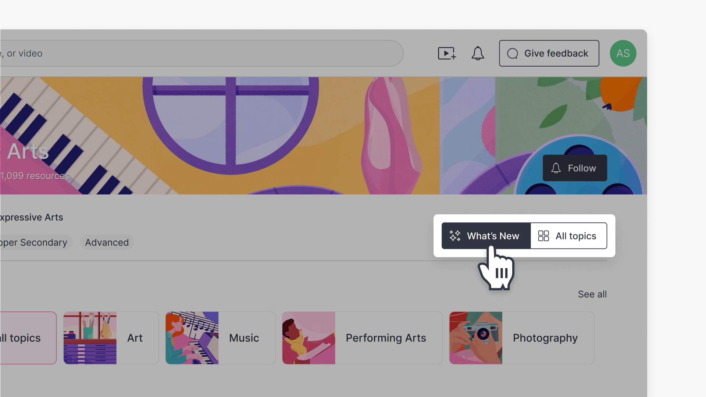Open the AS user avatar menu
This screenshot has height=397, width=706.
point(623,53)
